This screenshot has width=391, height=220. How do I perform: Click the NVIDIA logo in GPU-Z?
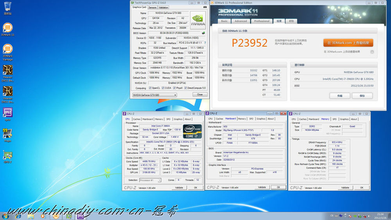tap(198, 20)
